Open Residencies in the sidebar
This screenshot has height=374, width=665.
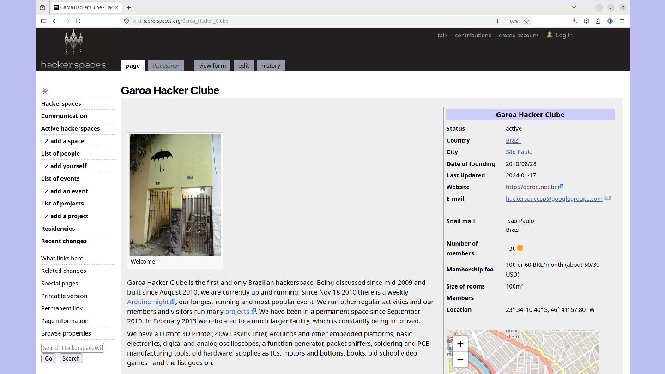[58, 229]
